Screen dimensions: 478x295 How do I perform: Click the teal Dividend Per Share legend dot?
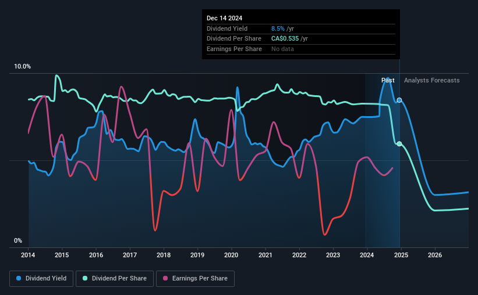(x=85, y=278)
